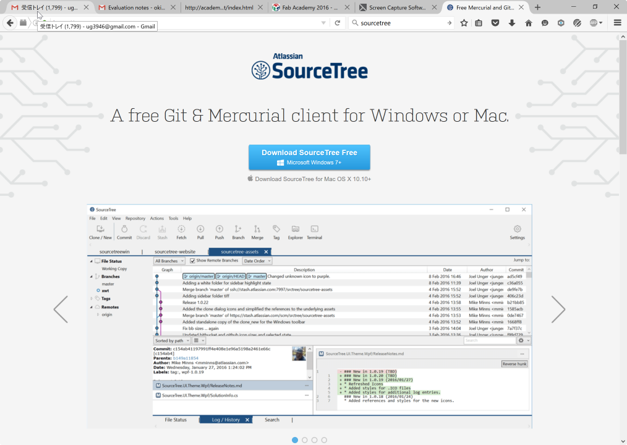Click the File Status bottom tab
Viewport: 627px width, 445px height.
[x=176, y=420]
